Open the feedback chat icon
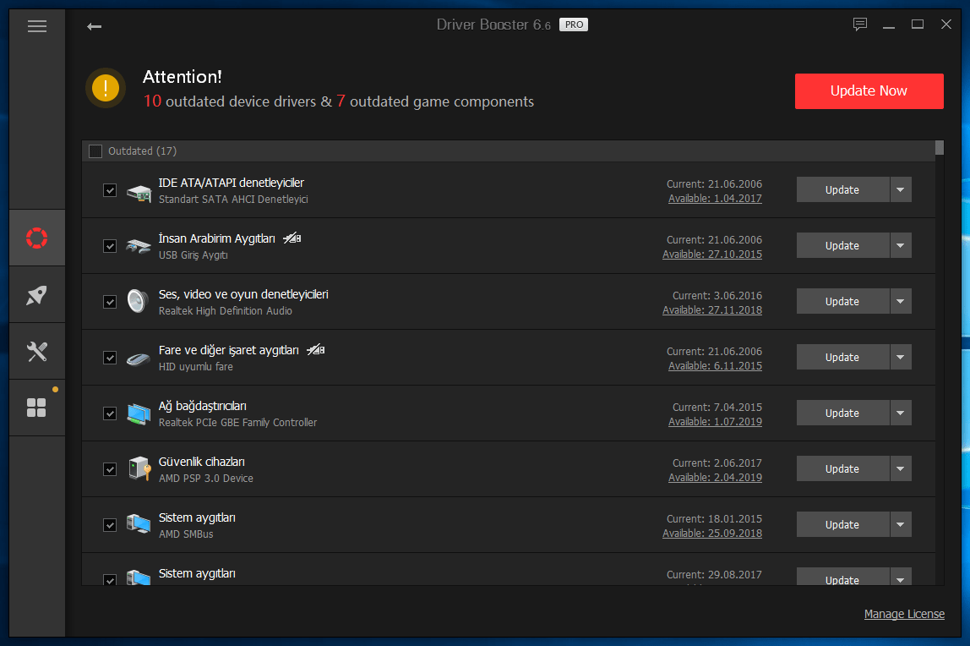Image resolution: width=970 pixels, height=646 pixels. [x=860, y=25]
